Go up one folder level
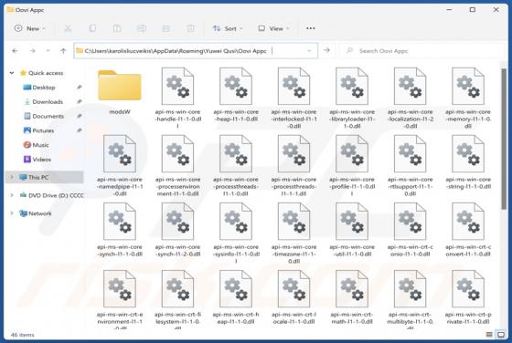 (63, 51)
